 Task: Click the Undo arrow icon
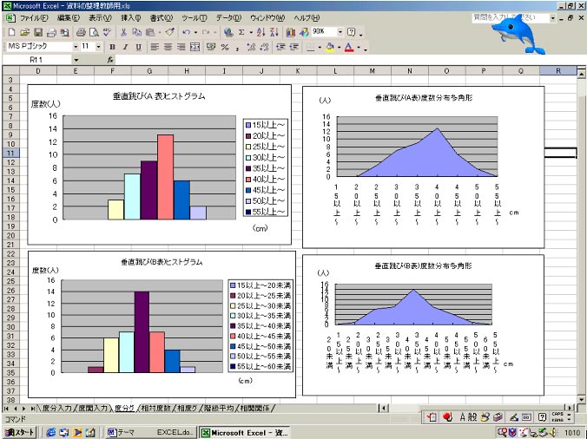click(186, 32)
